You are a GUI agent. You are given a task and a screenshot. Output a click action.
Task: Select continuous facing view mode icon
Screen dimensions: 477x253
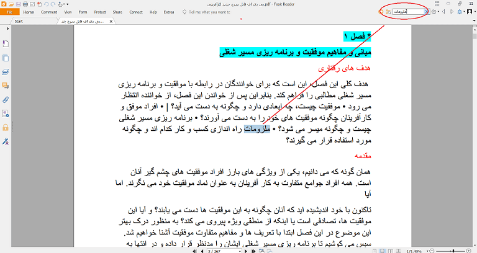pyautogui.click(x=399, y=251)
